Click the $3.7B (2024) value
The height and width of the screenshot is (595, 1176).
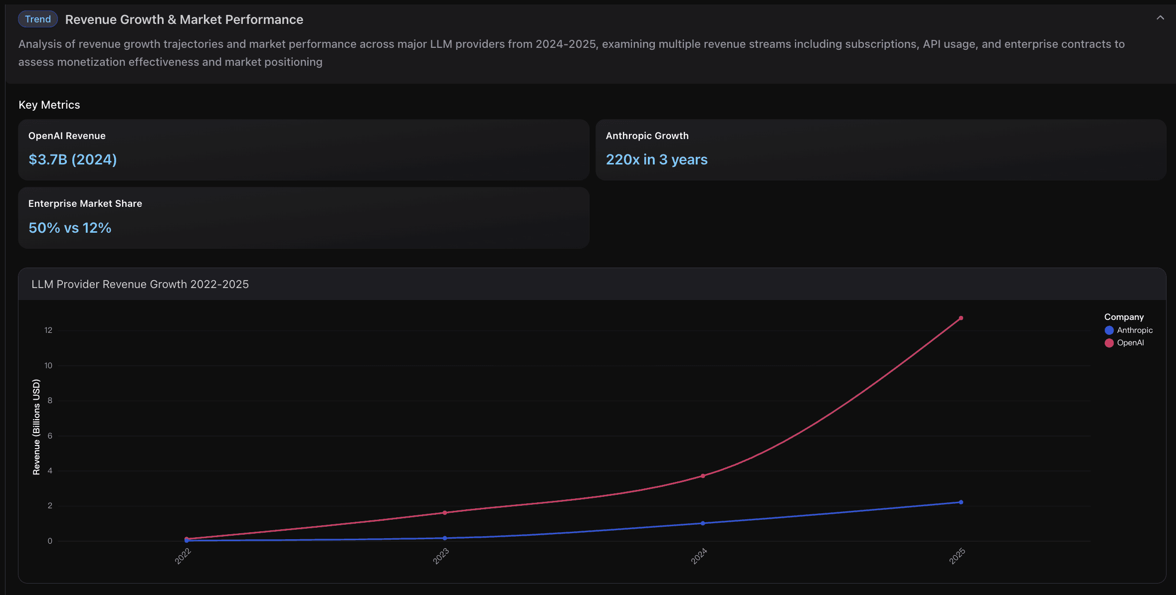click(x=73, y=159)
